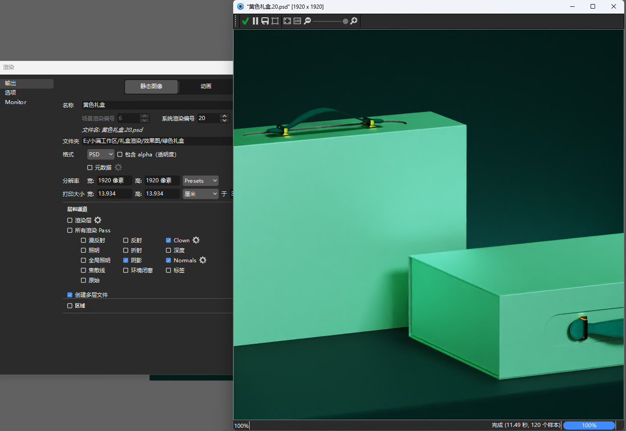626x431 pixels.
Task: Click the 名称 input field 黄色礼盒
Action: [157, 105]
